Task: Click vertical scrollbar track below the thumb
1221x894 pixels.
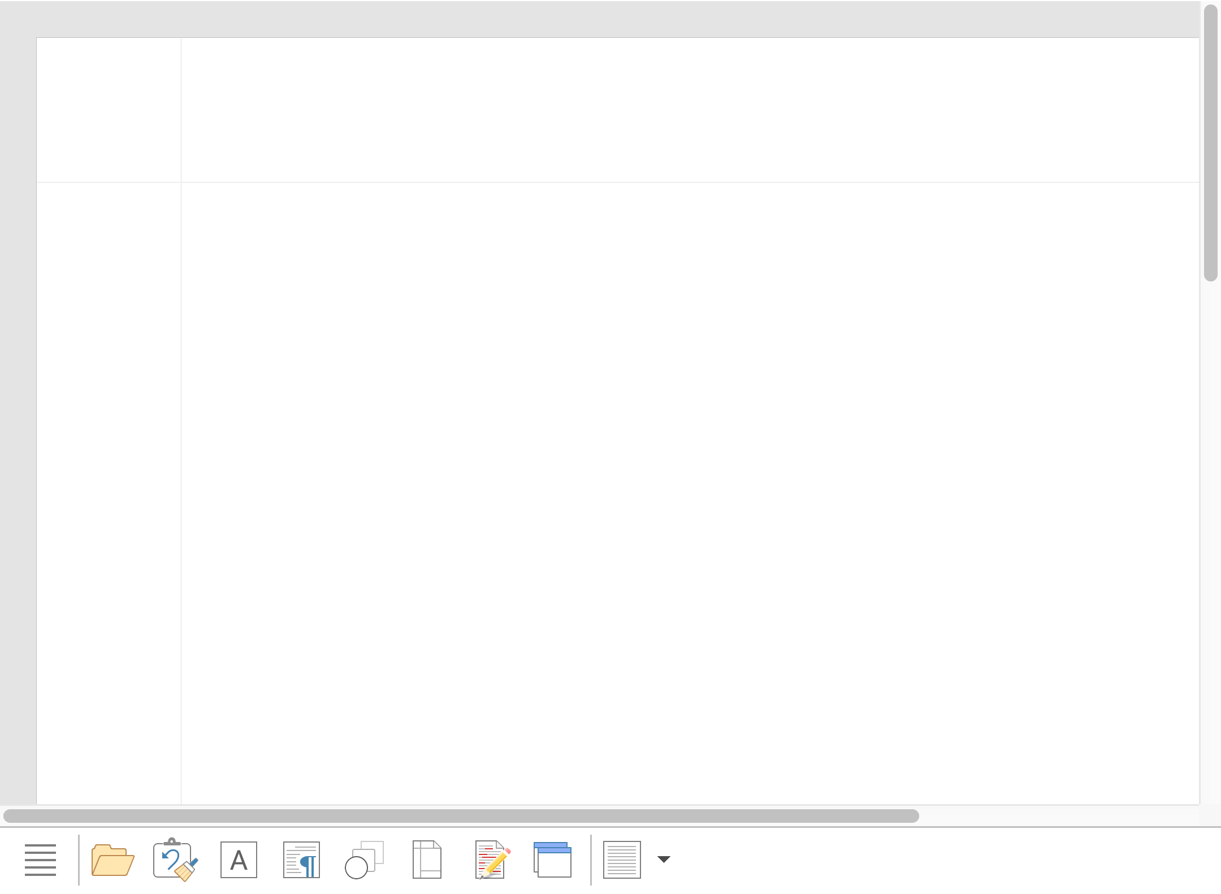Action: click(1210, 537)
